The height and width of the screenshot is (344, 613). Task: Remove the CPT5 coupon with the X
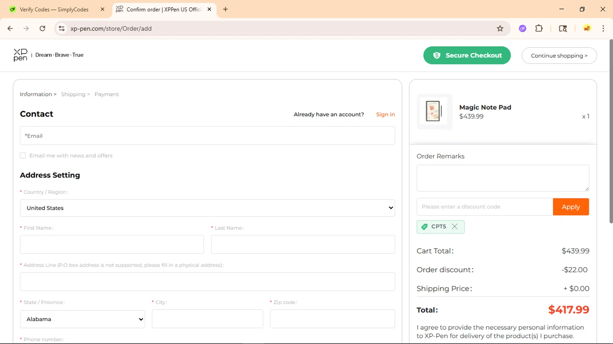click(x=454, y=226)
